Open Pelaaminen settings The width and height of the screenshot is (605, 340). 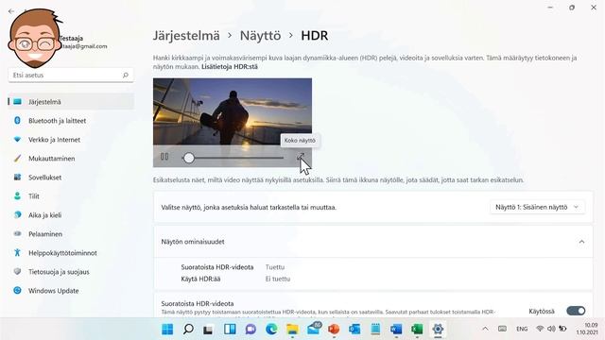click(x=71, y=234)
